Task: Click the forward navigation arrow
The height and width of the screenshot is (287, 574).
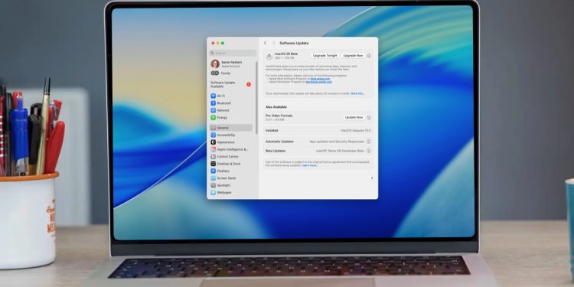Action: 273,43
